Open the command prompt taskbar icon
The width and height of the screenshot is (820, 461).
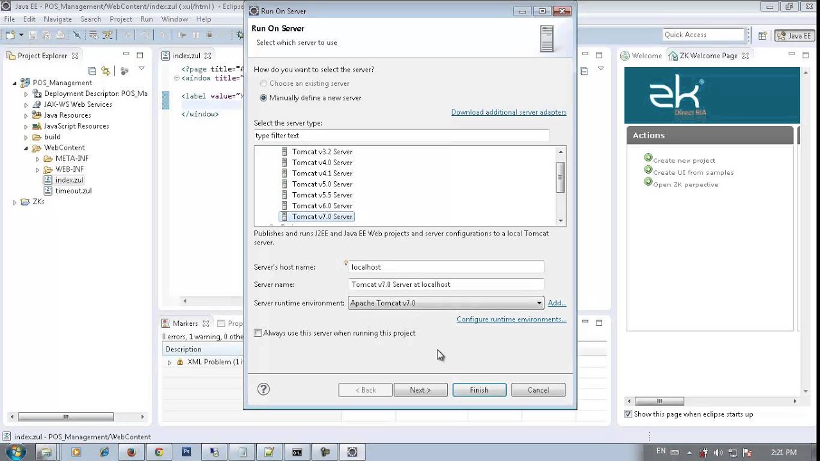[297, 452]
